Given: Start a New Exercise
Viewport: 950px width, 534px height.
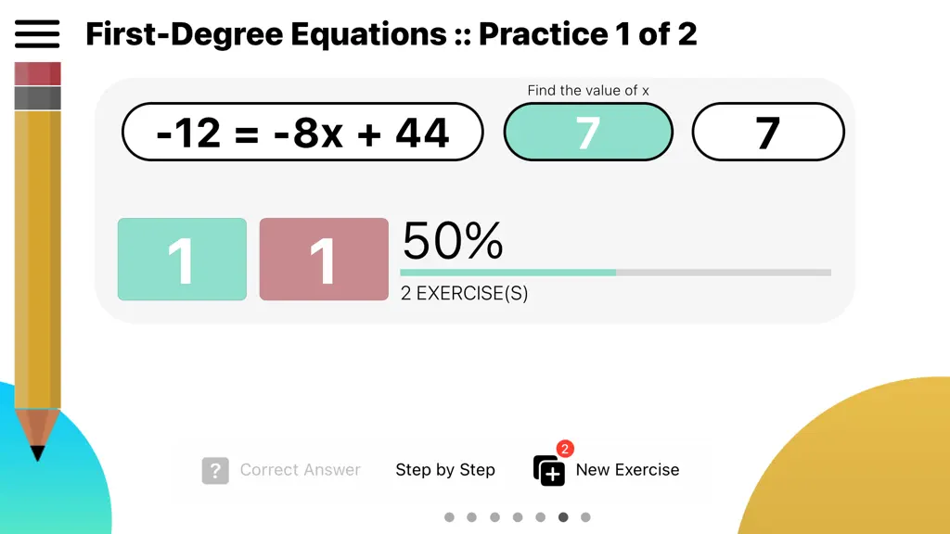Looking at the screenshot, I should [x=627, y=470].
